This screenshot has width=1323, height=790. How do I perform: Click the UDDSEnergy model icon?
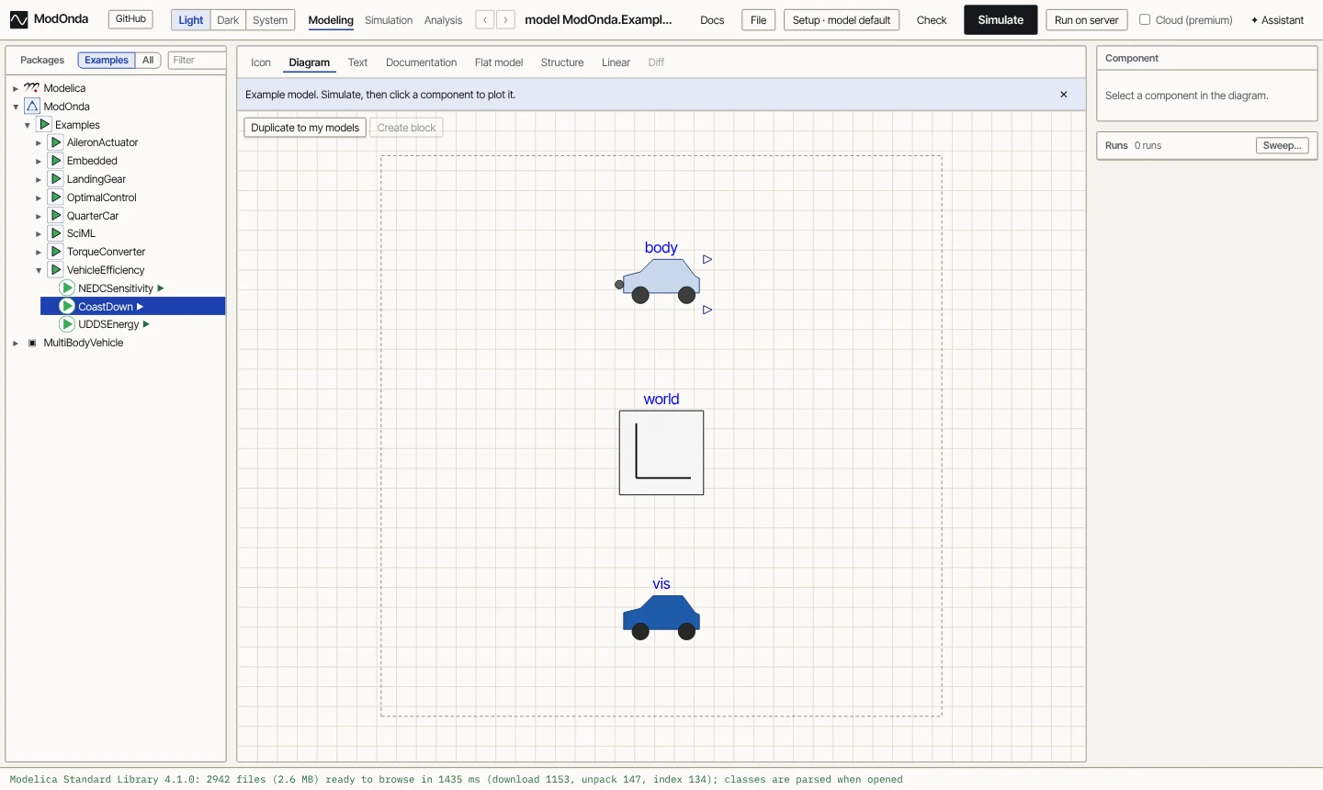pyautogui.click(x=67, y=324)
